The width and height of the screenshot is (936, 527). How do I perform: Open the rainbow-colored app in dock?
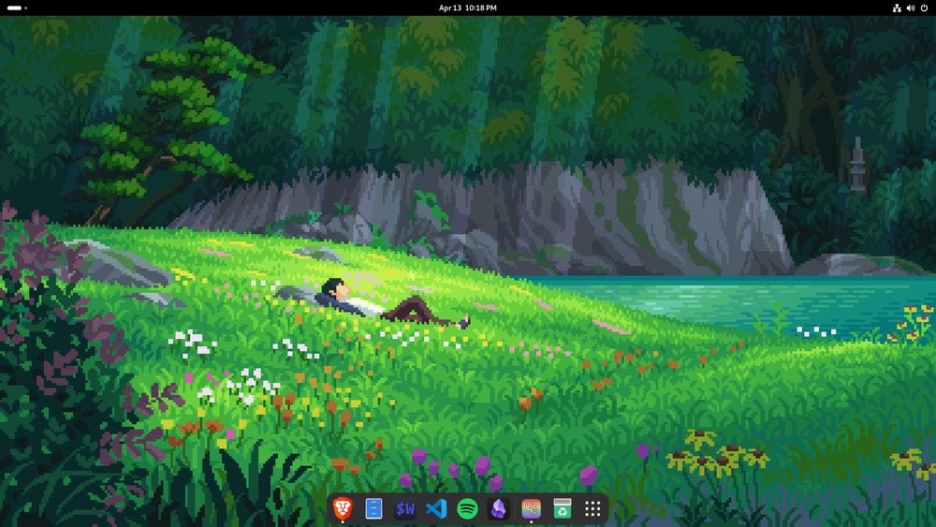coord(531,508)
